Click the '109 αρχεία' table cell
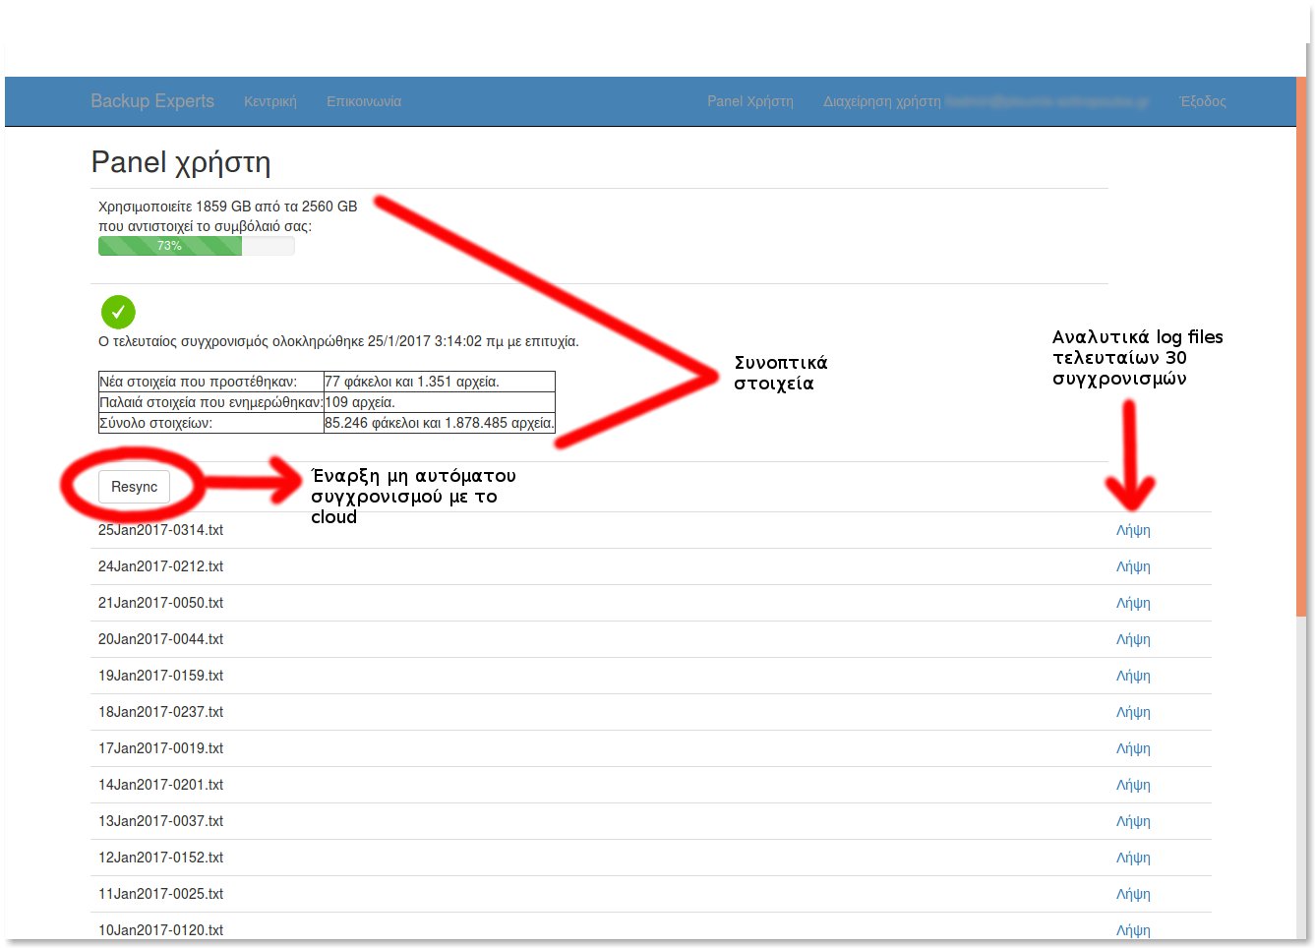The image size is (1315, 948). (439, 402)
